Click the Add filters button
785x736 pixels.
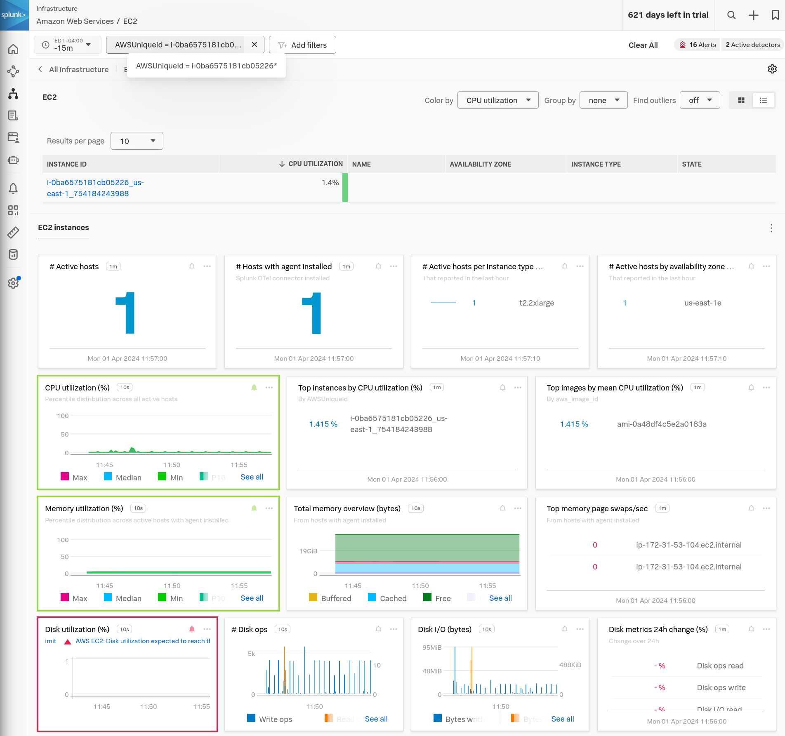(x=302, y=45)
